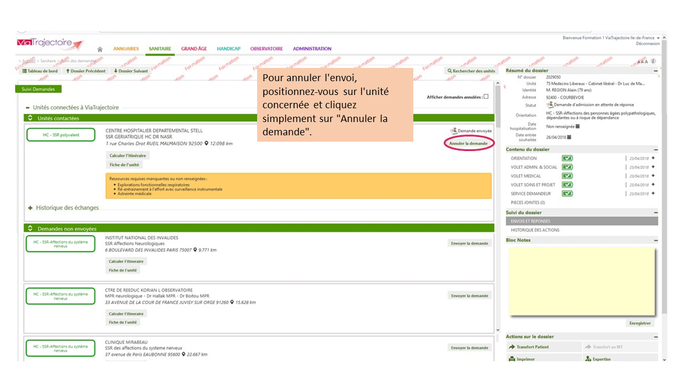Screen dimensions: 680x382
Task: Collapse the 'Unités connectées à ViaTrajectoire' section
Action: tap(28, 107)
